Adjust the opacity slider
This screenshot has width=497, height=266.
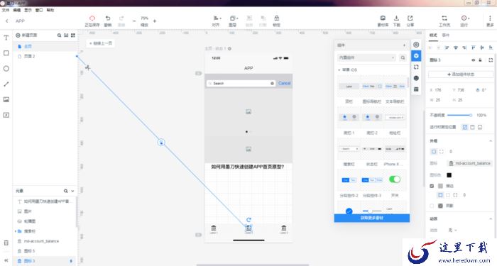[x=459, y=115]
